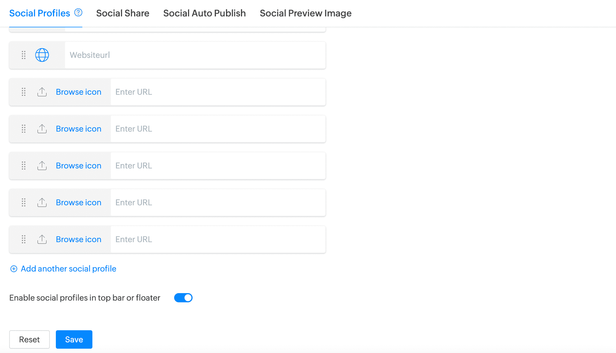This screenshot has width=616, height=353.
Task: Click the drag handle of second Browse icon row
Action: click(x=24, y=129)
